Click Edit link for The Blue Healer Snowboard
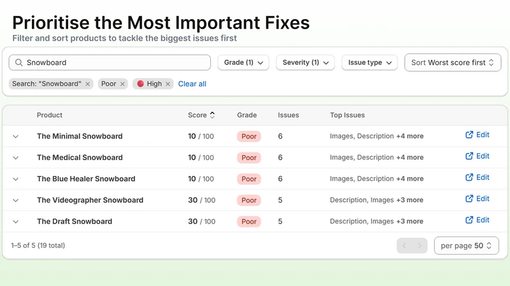The image size is (510, 286). point(483,177)
